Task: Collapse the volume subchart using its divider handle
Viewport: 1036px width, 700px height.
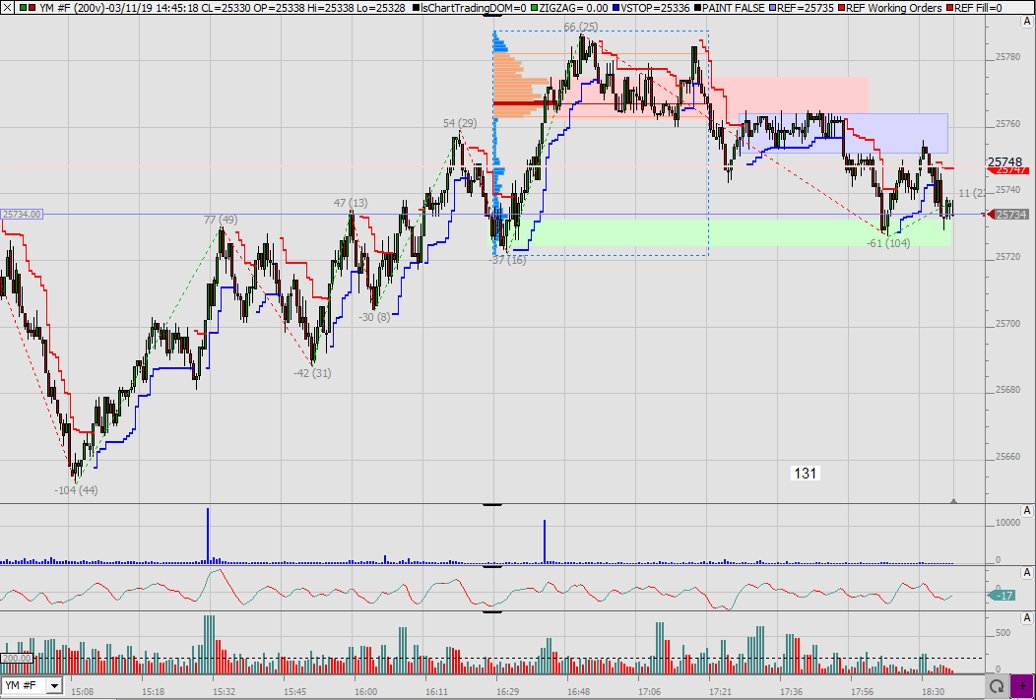Action: tap(491, 505)
